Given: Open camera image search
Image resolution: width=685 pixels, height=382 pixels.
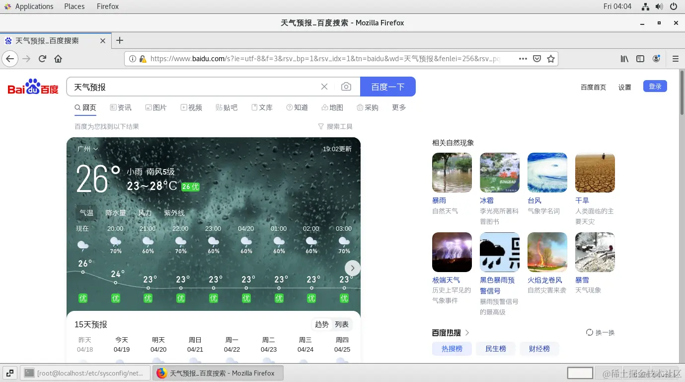Looking at the screenshot, I should click(x=346, y=87).
